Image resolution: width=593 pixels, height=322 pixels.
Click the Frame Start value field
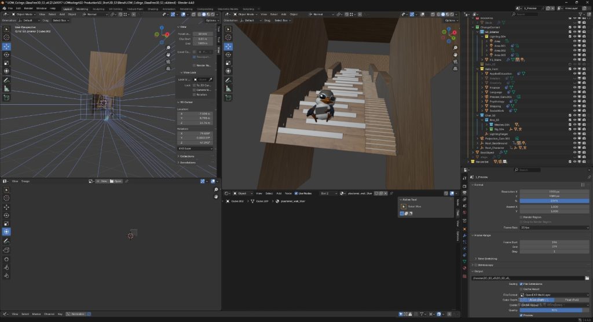pyautogui.click(x=554, y=242)
